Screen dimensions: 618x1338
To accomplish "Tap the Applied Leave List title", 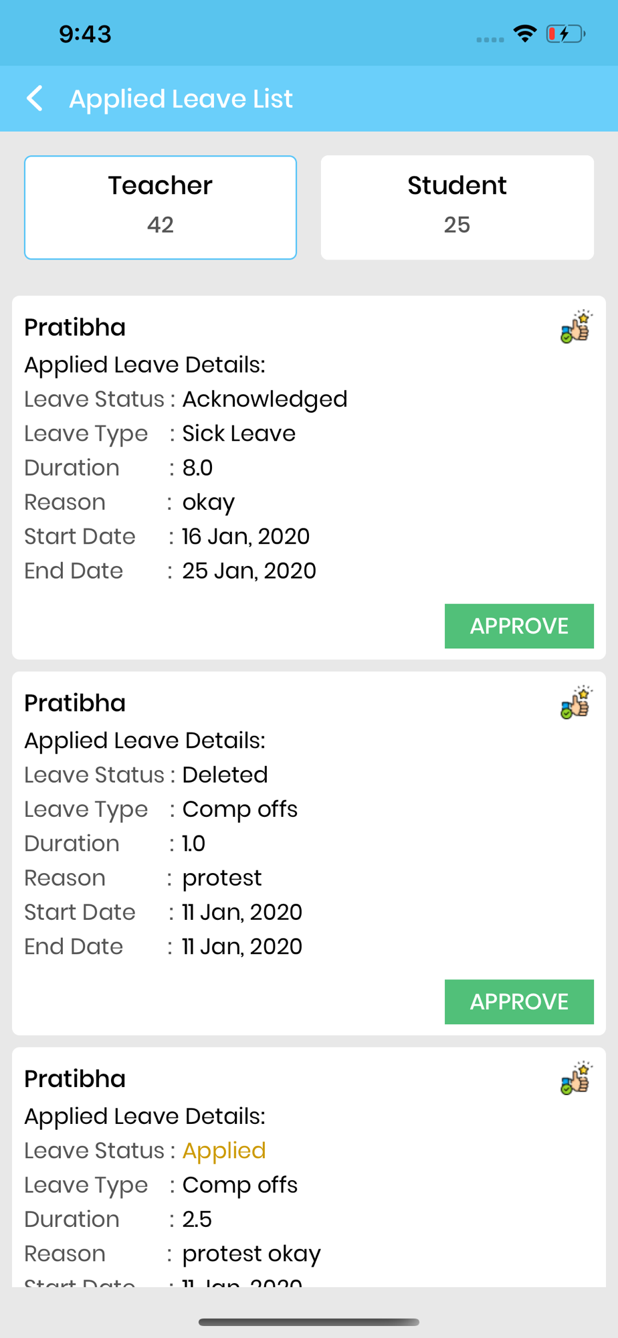I will (181, 99).
